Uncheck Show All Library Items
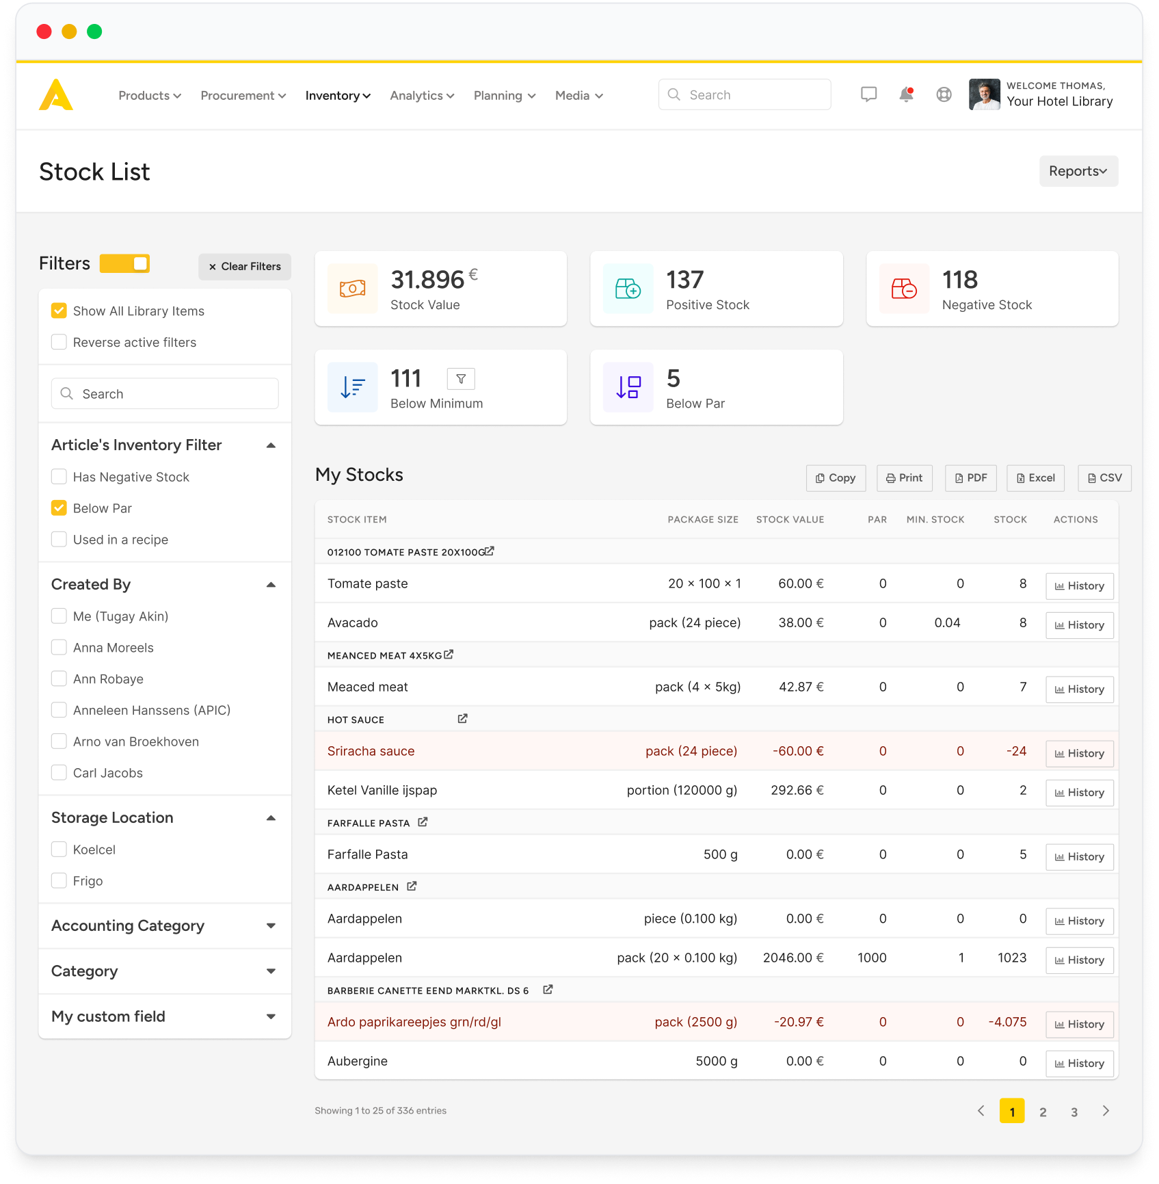Screen dimensions: 1159x1184 (x=59, y=311)
